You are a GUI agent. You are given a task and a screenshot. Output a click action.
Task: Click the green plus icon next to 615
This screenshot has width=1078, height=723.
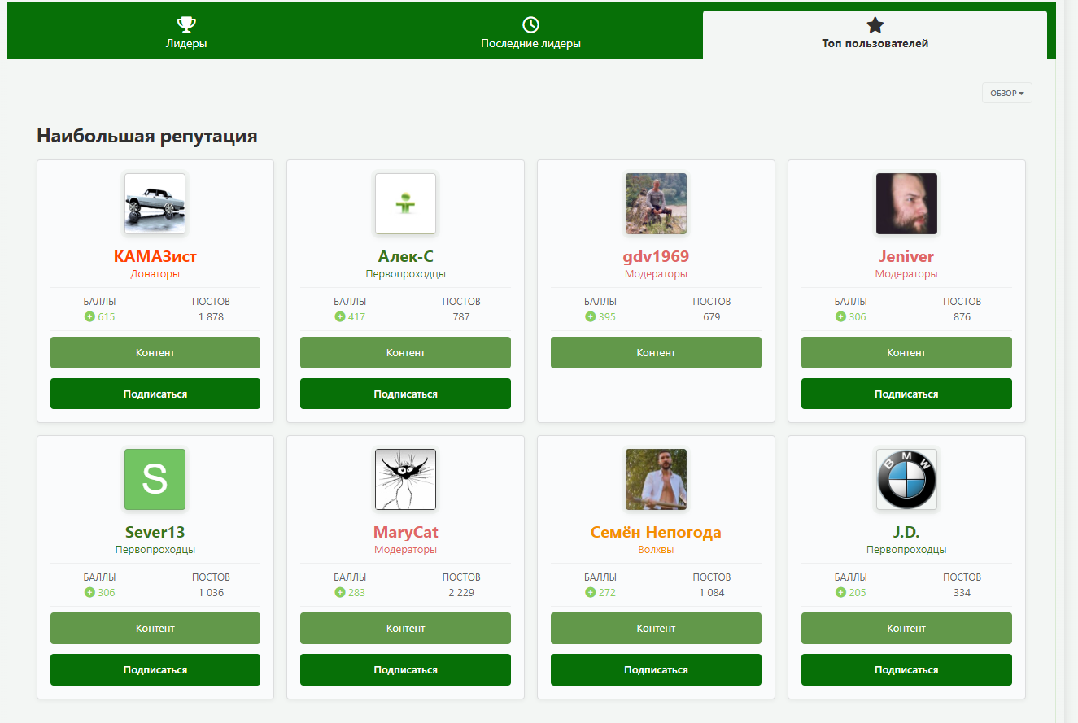point(89,316)
